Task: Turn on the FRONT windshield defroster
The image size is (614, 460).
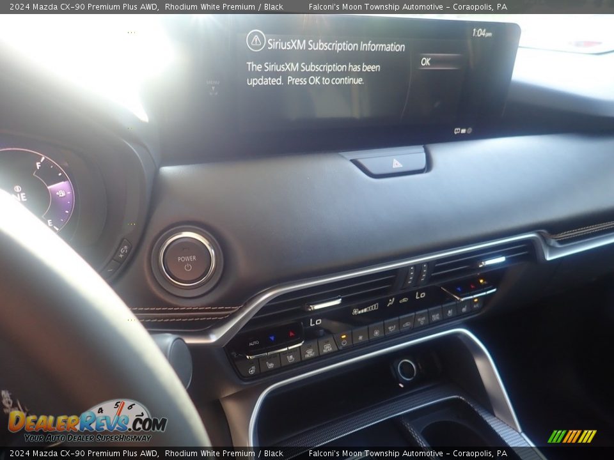Action: tap(310, 353)
